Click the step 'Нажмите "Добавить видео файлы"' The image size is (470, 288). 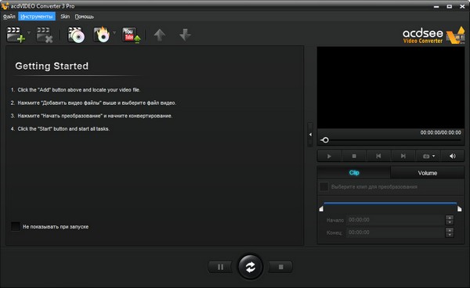point(97,103)
